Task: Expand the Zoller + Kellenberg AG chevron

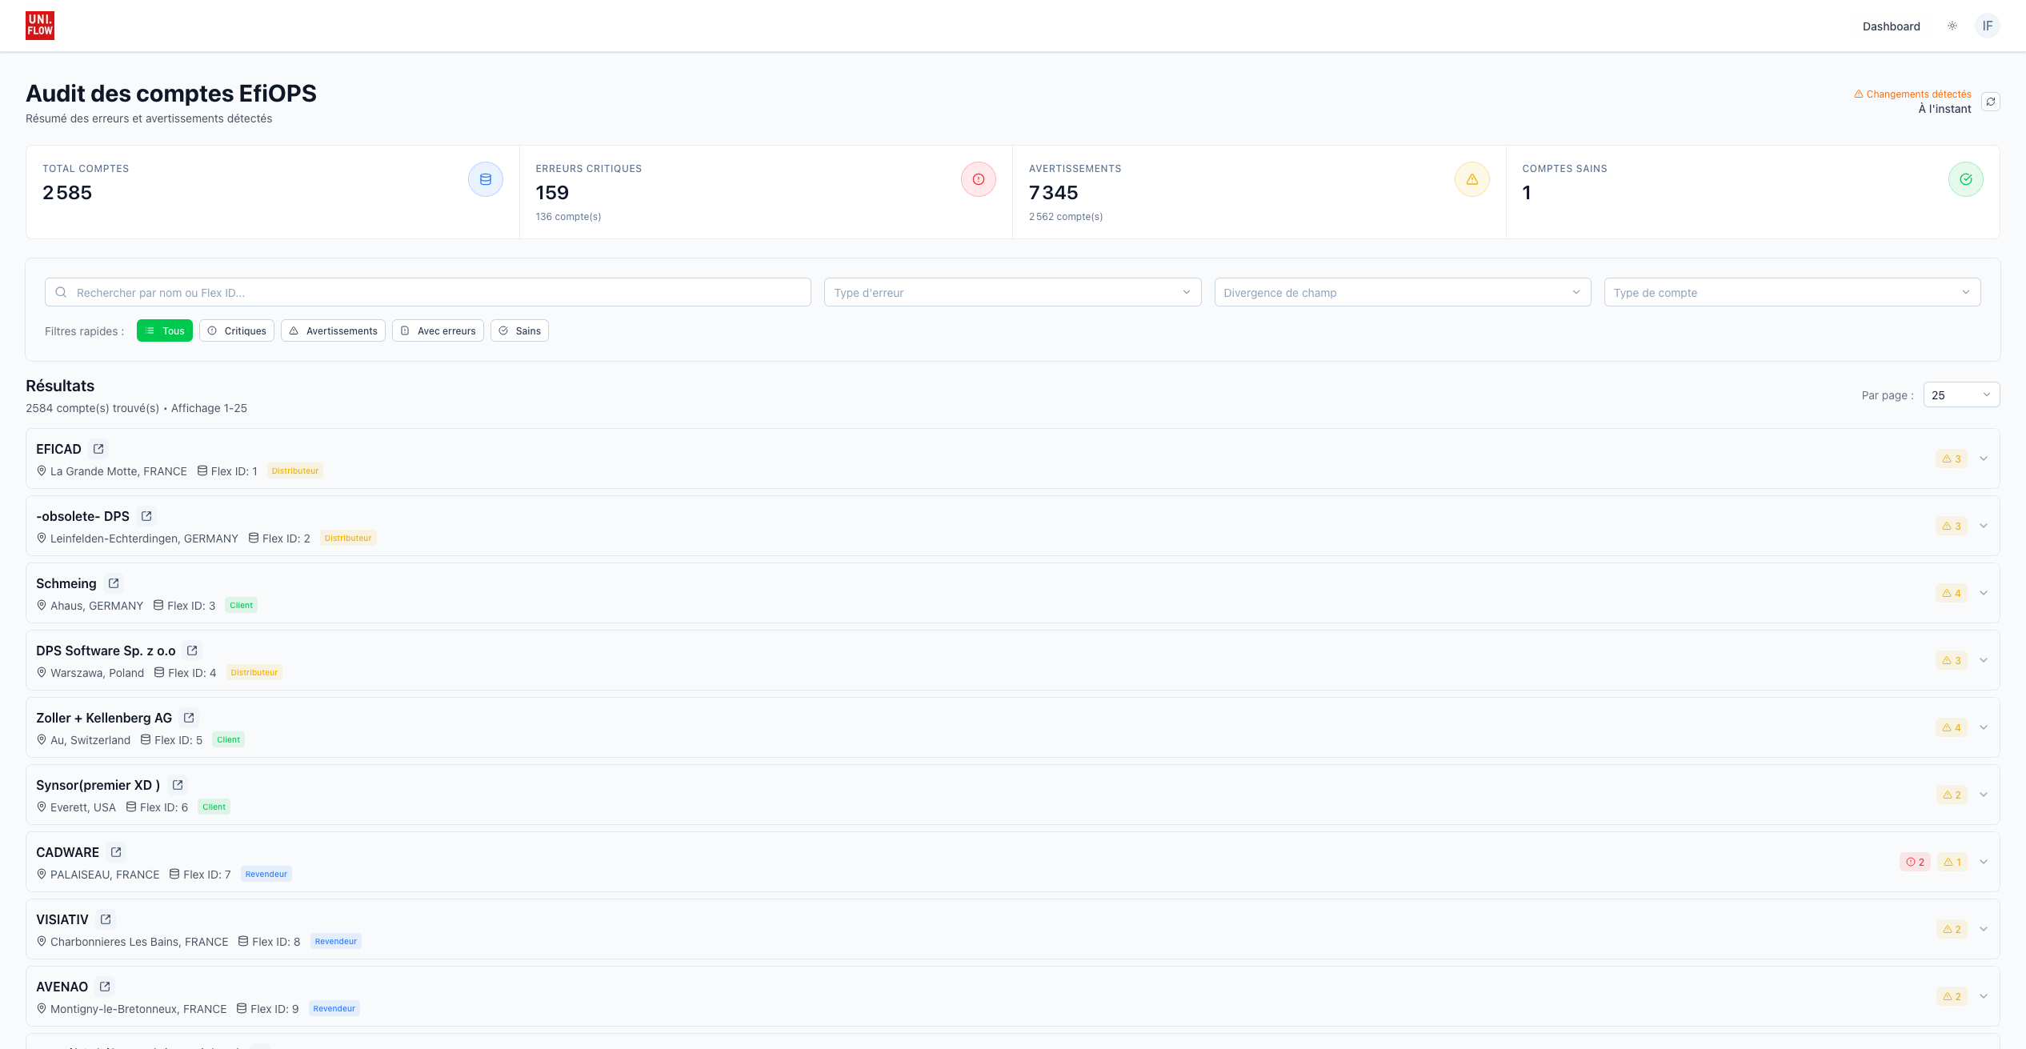Action: [1984, 727]
